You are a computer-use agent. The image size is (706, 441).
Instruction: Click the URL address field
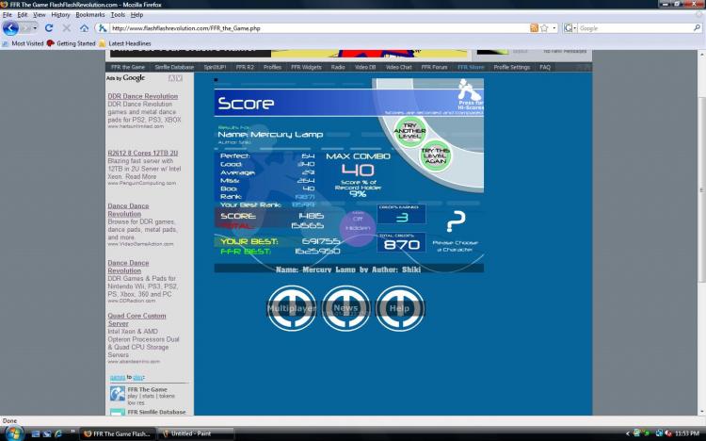point(319,28)
